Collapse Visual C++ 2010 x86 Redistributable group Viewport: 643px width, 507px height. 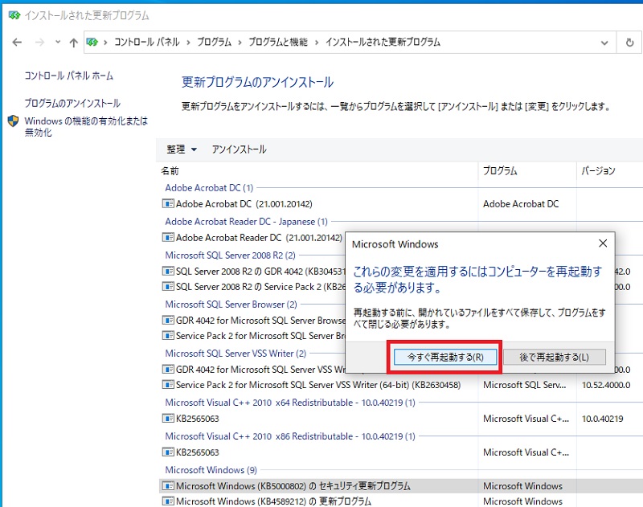click(290, 436)
